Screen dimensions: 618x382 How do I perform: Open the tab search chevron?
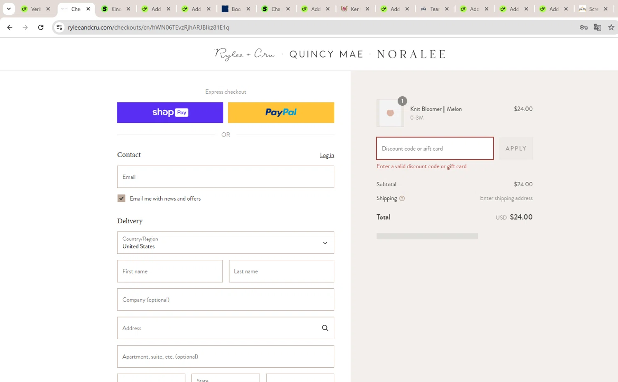pyautogui.click(x=9, y=9)
